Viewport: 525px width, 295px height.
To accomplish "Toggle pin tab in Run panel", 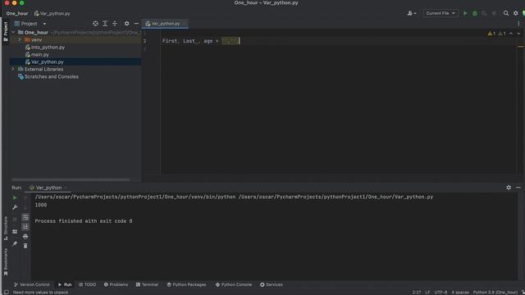I will [15, 244].
